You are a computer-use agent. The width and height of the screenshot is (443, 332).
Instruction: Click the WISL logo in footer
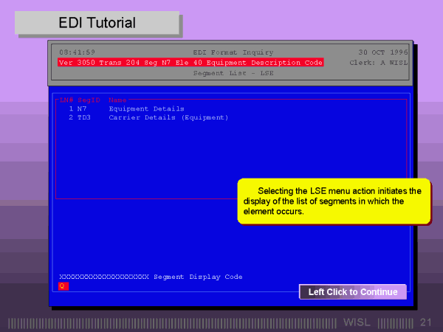coord(358,322)
